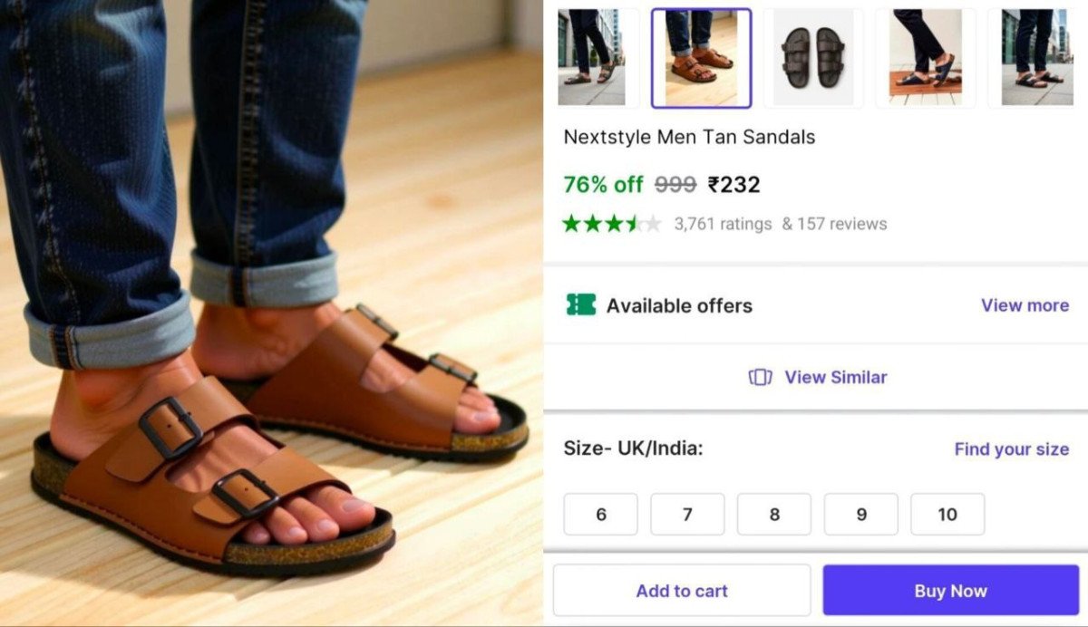
Task: Choose size 7
Action: pyautogui.click(x=687, y=515)
